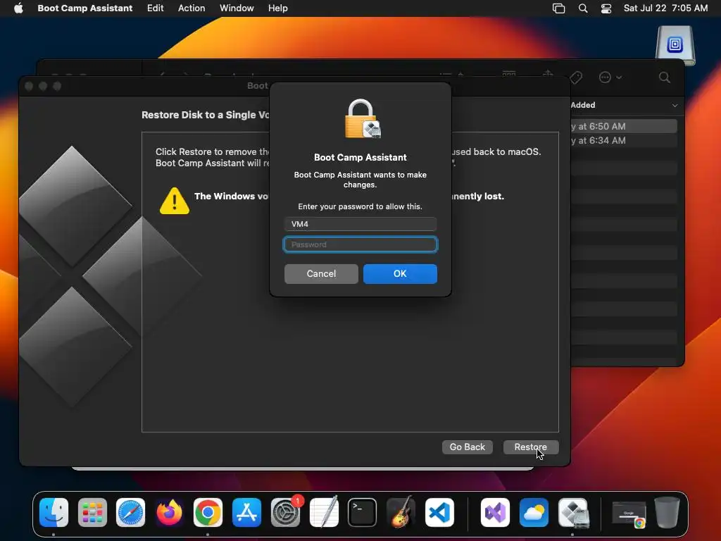Image resolution: width=721 pixels, height=541 pixels.
Task: Launch Safari from the Dock
Action: coord(130,513)
